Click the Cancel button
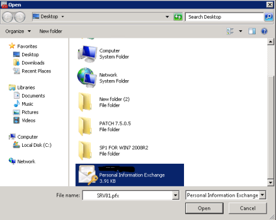 [247, 208]
